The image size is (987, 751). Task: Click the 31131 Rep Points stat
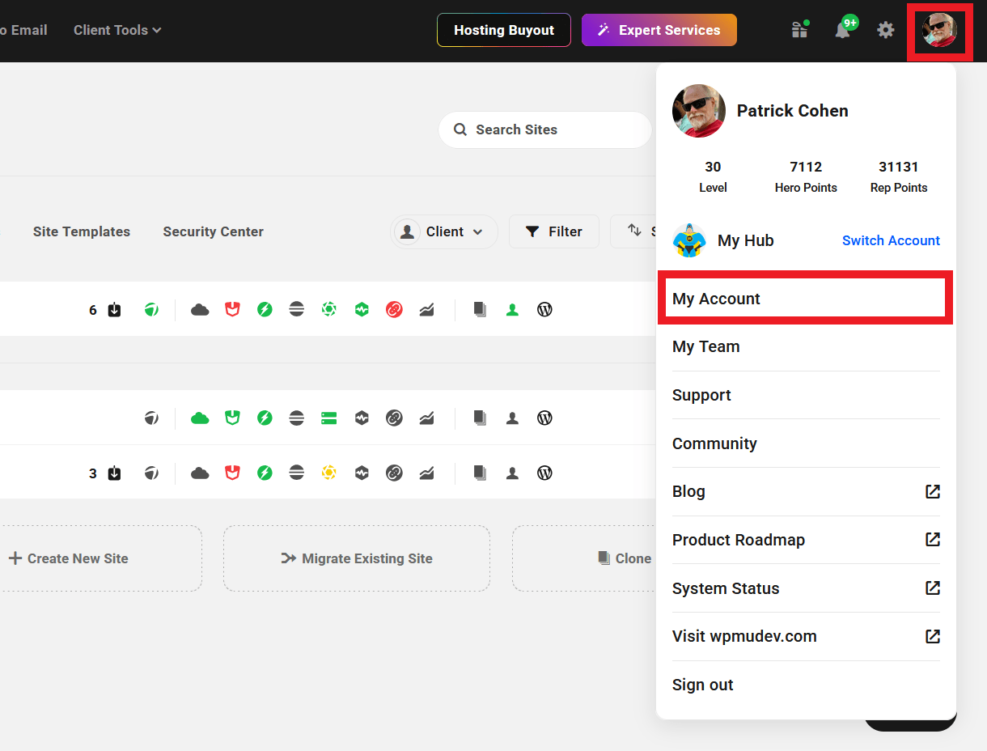point(899,176)
